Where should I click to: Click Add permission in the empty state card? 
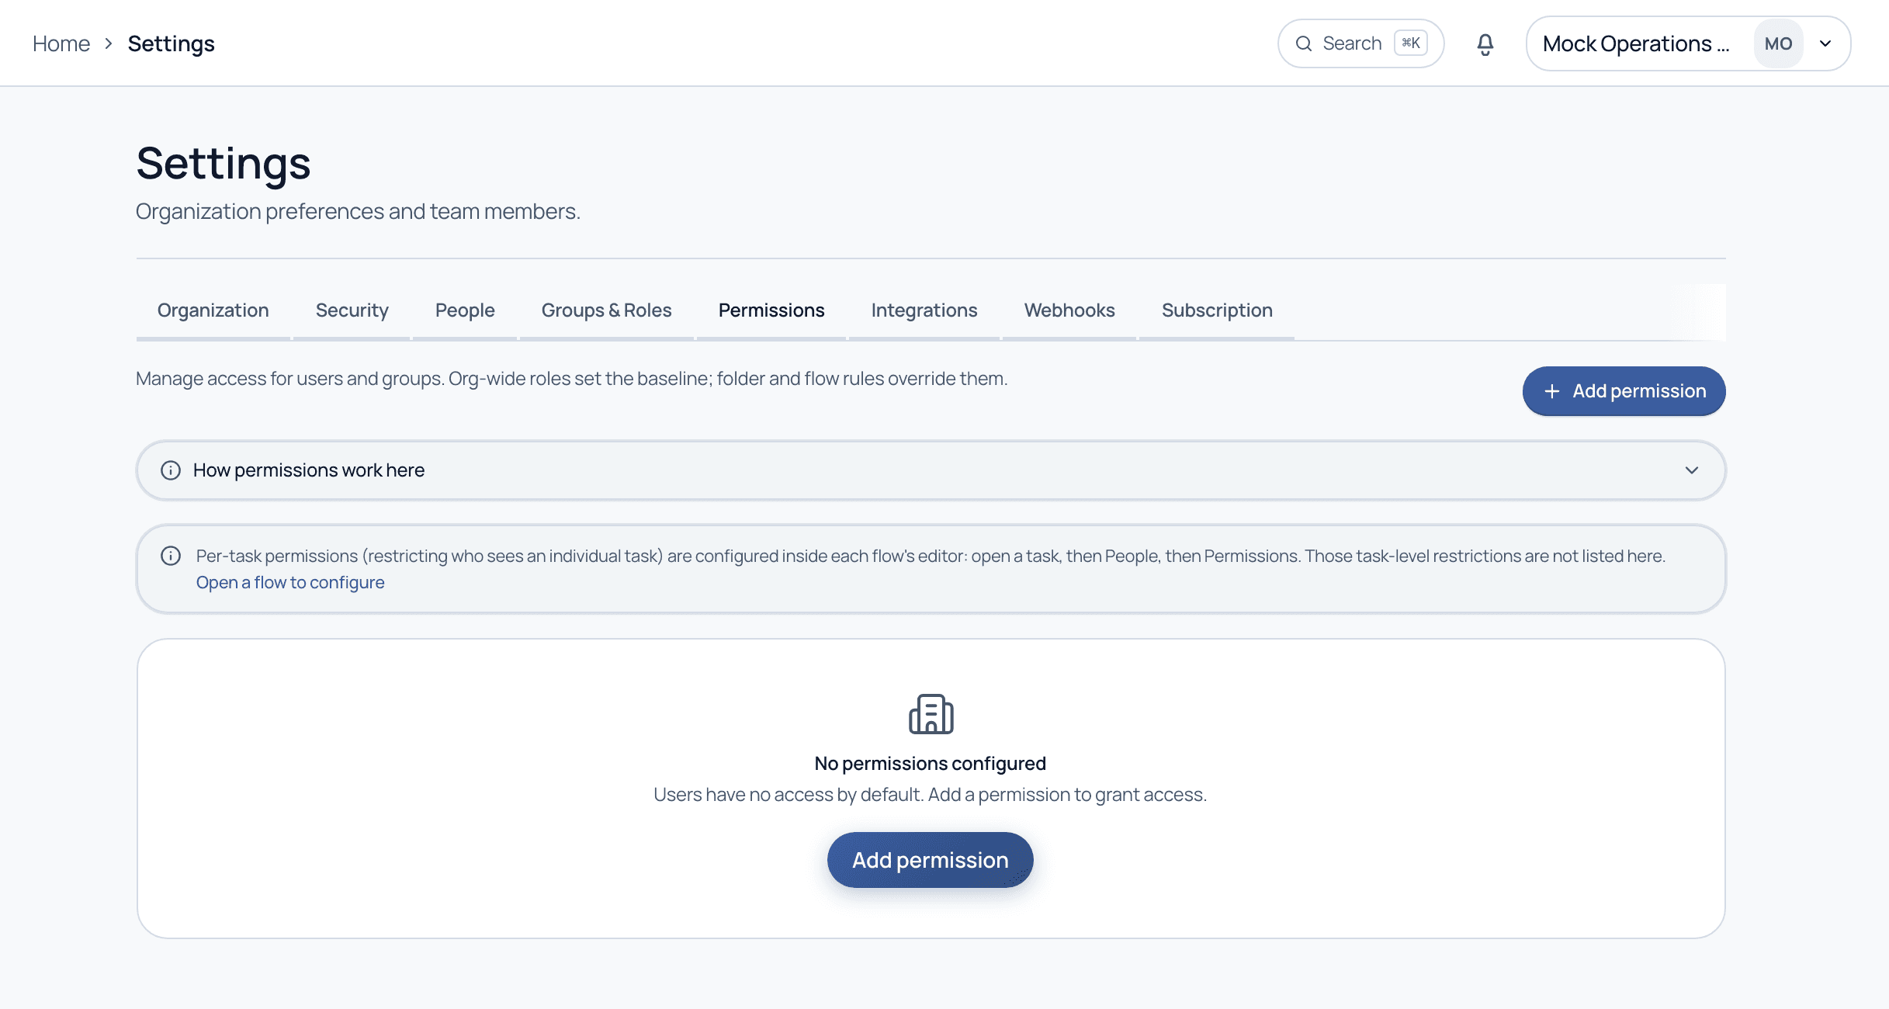point(930,860)
